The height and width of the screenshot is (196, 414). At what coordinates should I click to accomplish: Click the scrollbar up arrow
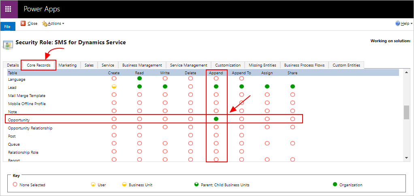click(407, 72)
